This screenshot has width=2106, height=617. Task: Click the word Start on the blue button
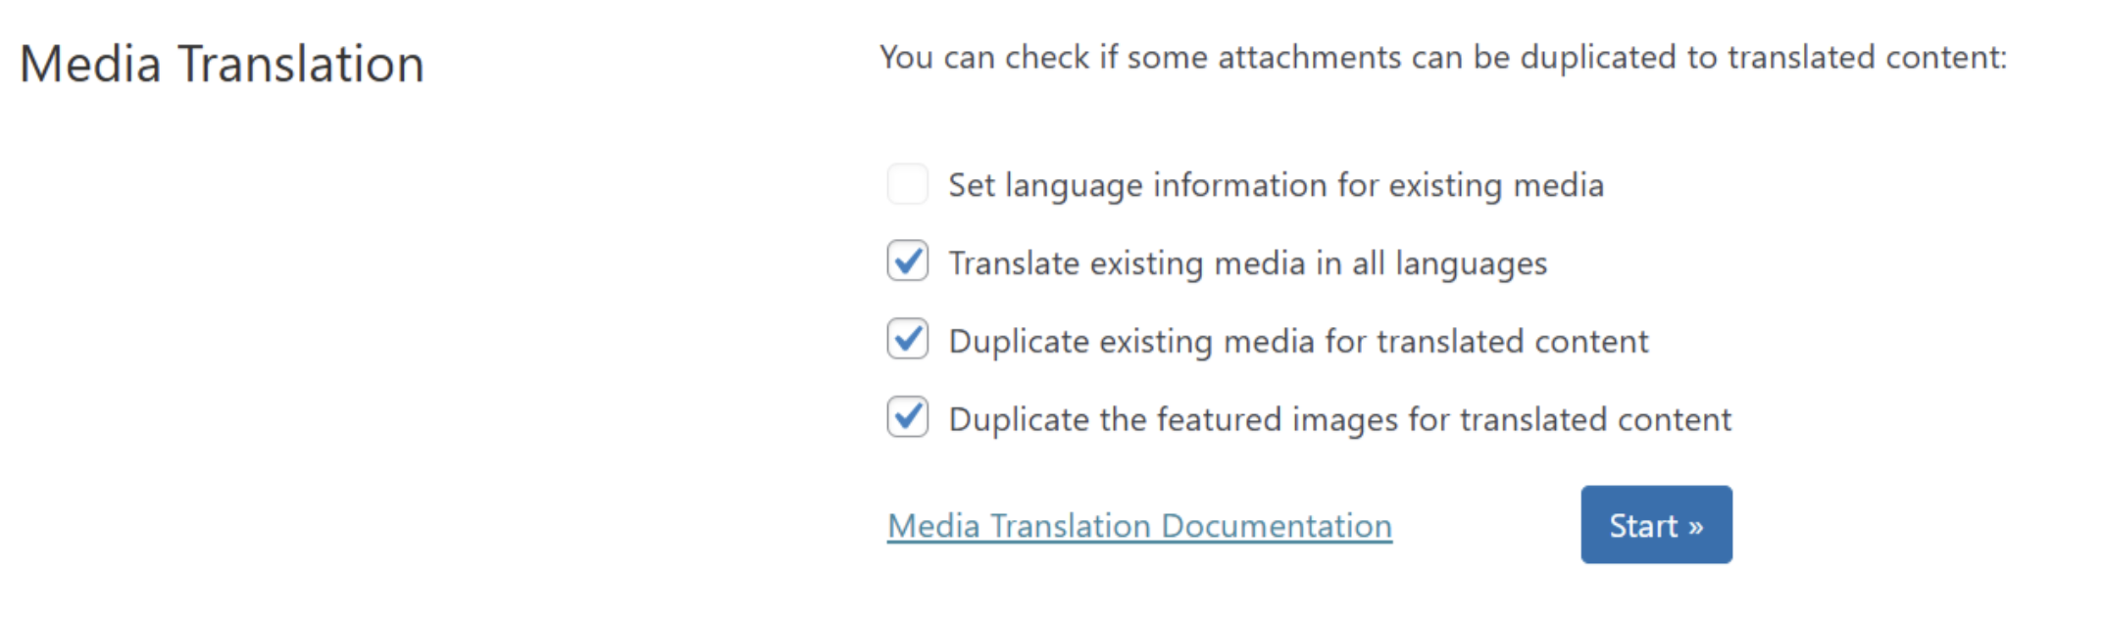coord(1643,526)
